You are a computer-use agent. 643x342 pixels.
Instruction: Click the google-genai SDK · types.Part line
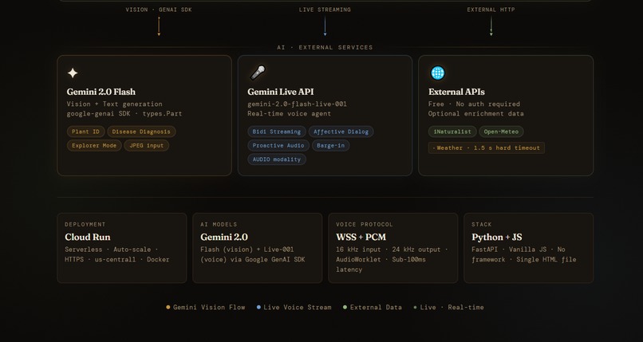pos(124,113)
